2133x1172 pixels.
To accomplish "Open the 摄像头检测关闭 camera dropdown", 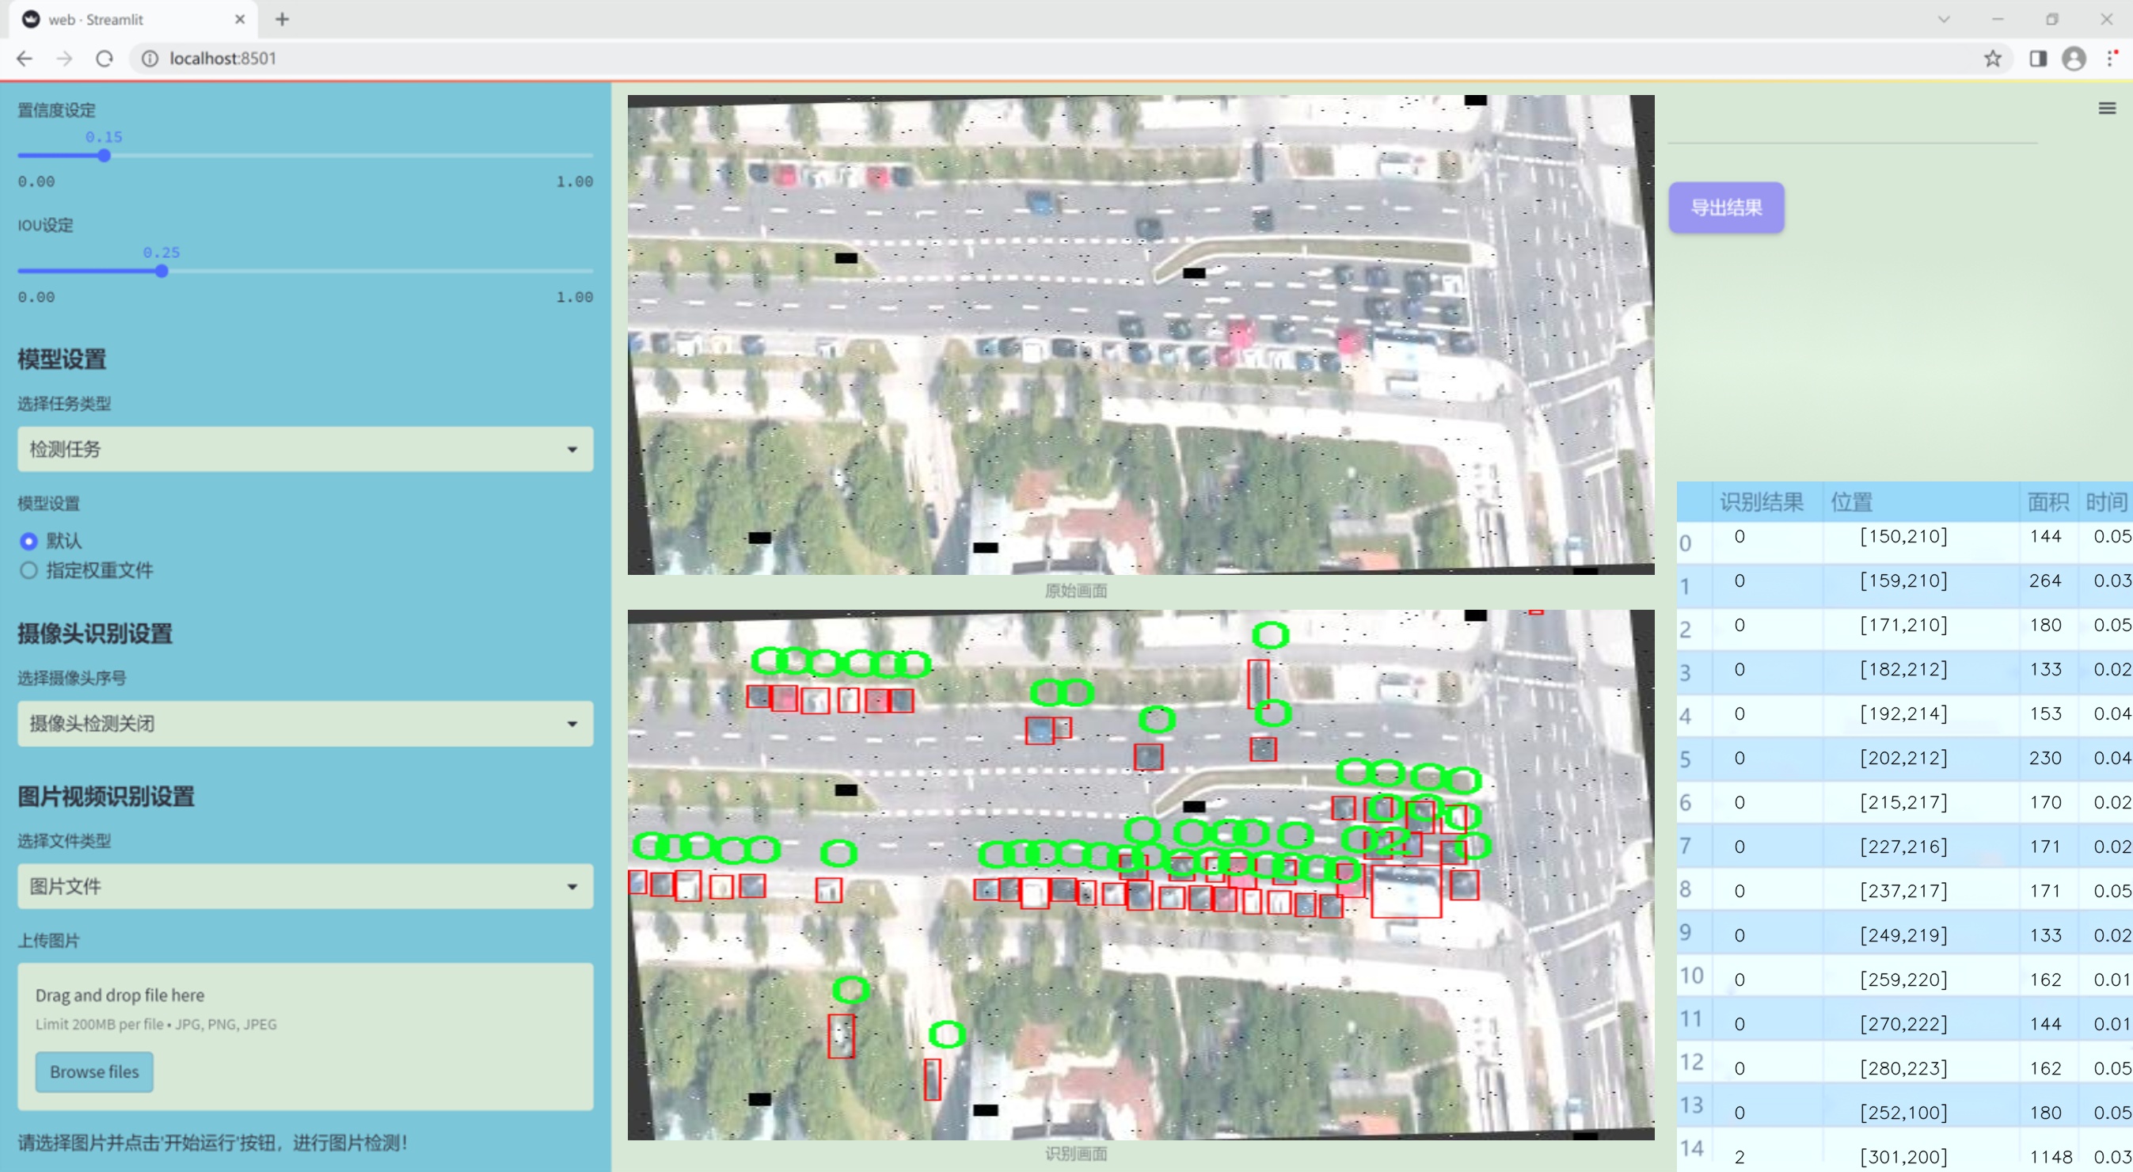I will point(305,723).
